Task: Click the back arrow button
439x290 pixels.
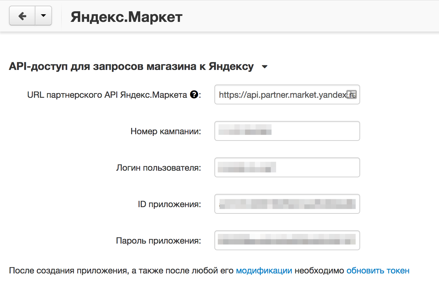Action: (22, 16)
